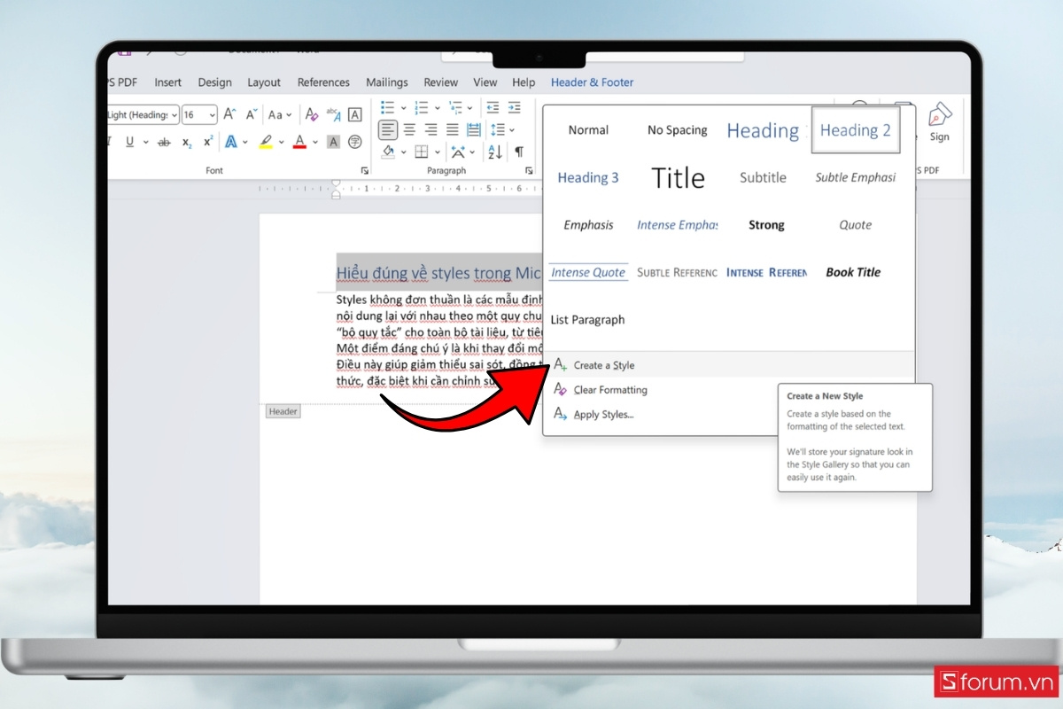Switch to the Layout tab
This screenshot has width=1063, height=709.
point(264,82)
